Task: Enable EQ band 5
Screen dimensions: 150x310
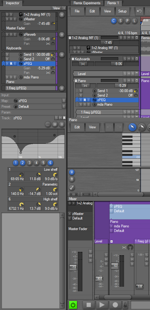Action: [43, 163]
